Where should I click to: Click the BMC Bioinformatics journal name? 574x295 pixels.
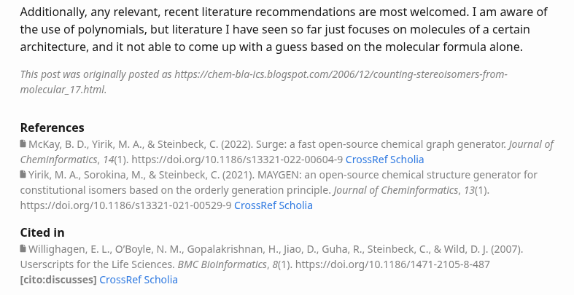pyautogui.click(x=222, y=264)
